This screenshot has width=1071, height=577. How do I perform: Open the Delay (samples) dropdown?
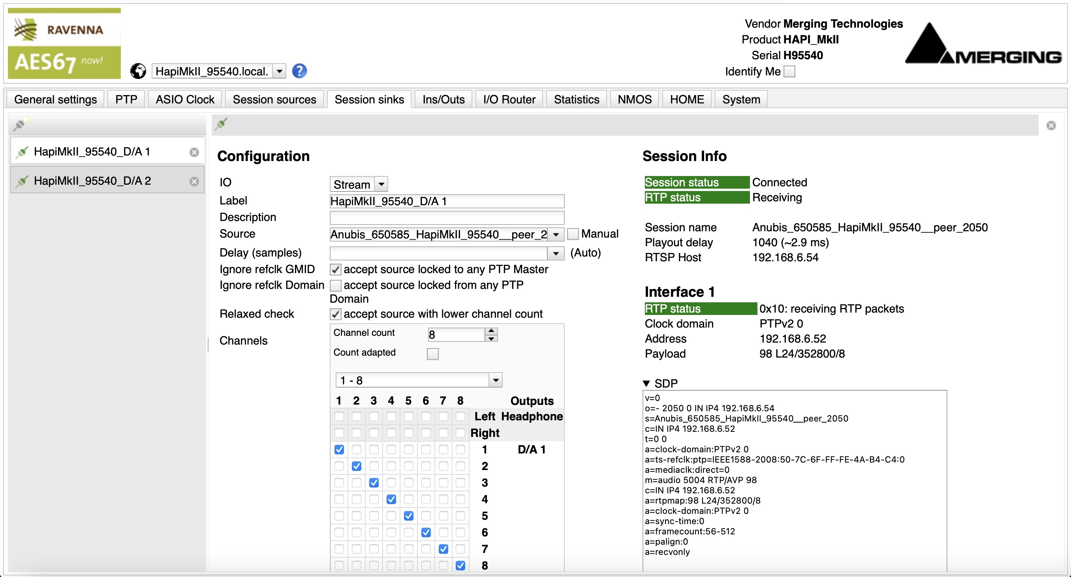coord(556,253)
